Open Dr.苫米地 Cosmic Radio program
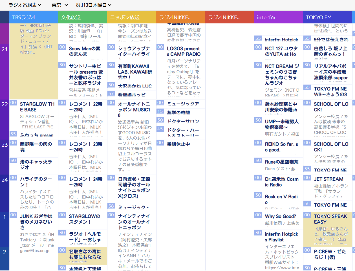 click(282, 182)
